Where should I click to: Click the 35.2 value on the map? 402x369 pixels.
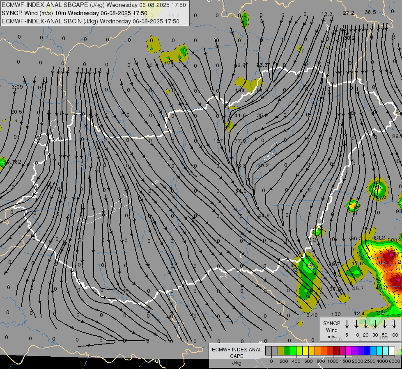[x=262, y=116]
